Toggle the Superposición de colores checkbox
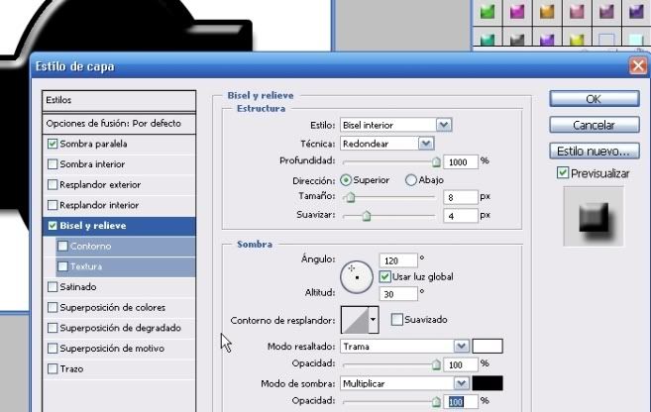651x412 pixels. point(53,307)
